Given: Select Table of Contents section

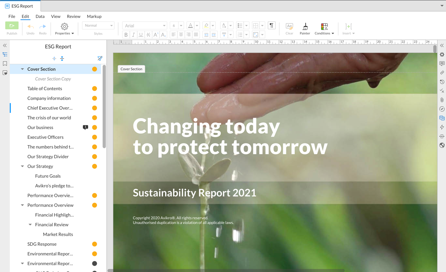Looking at the screenshot, I should [45, 89].
